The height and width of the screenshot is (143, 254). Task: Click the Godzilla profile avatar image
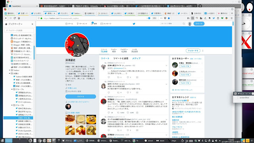(x=77, y=45)
